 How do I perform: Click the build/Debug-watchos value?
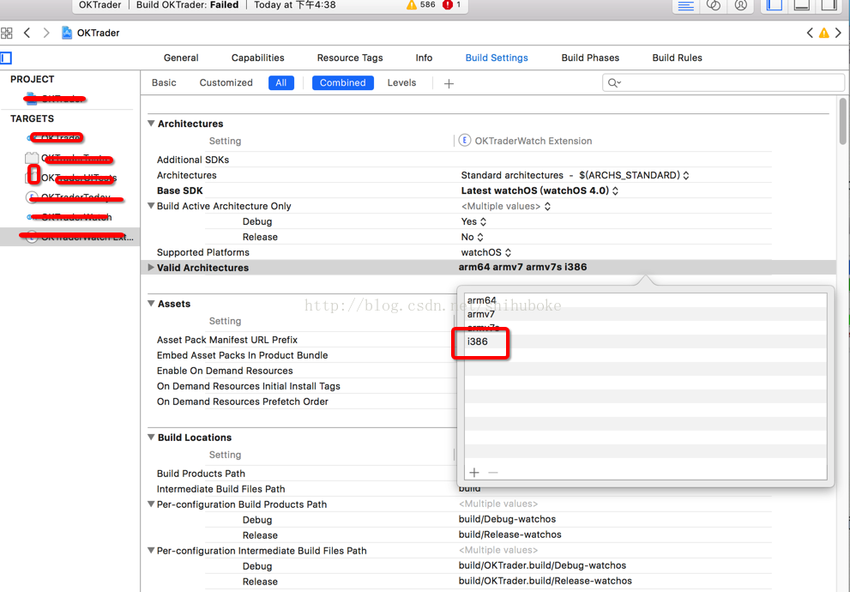pos(507,519)
